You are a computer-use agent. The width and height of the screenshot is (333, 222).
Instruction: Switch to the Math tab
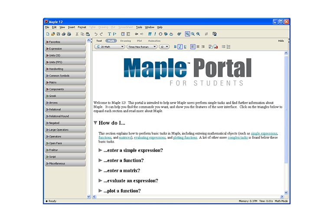tap(111, 41)
